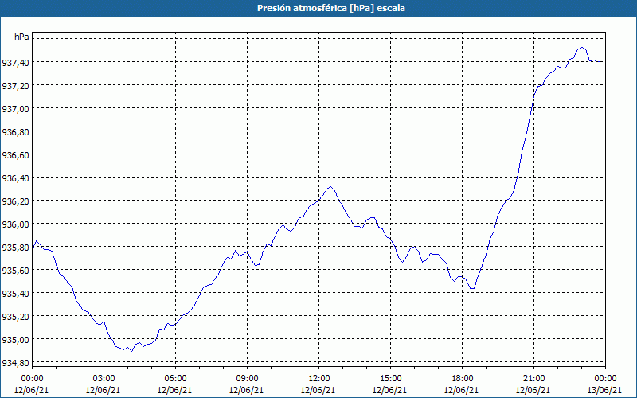Image resolution: width=637 pixels, height=398 pixels.
Task: Select the 935,80 y-axis label
Action: click(x=14, y=248)
